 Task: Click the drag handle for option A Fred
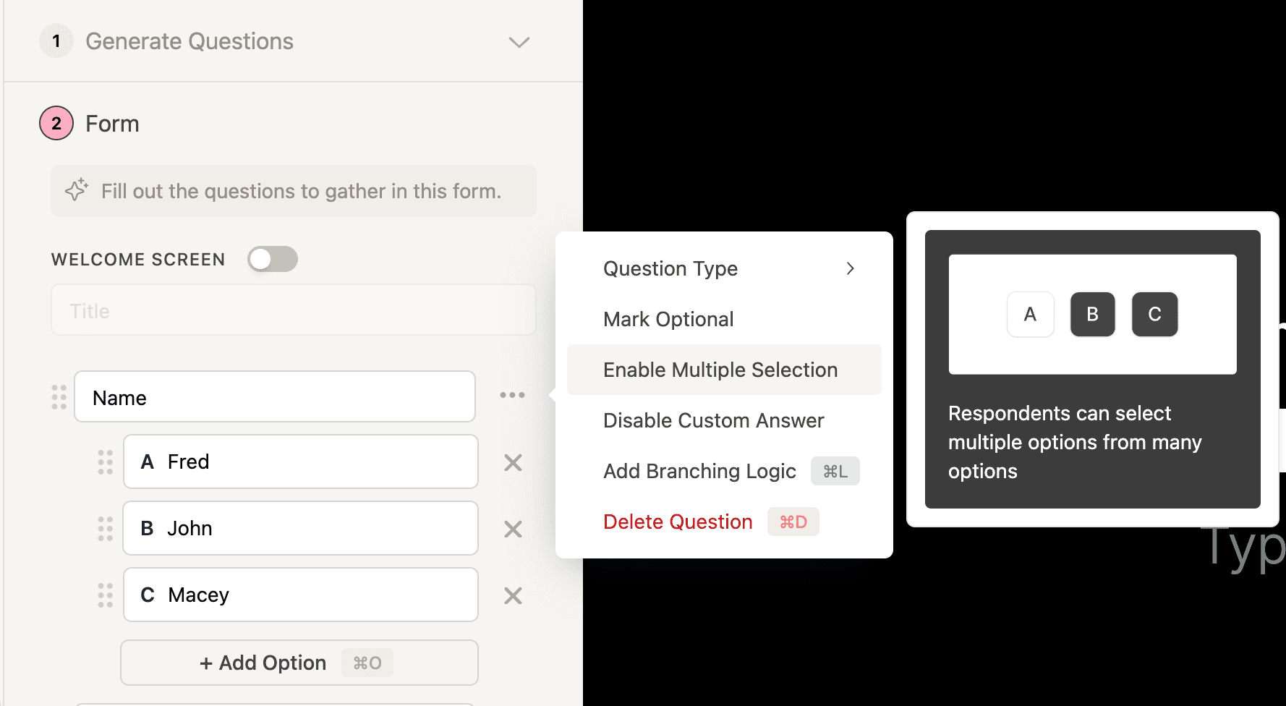(x=105, y=462)
